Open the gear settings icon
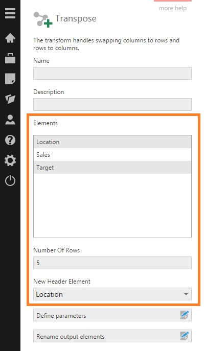This screenshot has height=351, width=204. point(10,160)
